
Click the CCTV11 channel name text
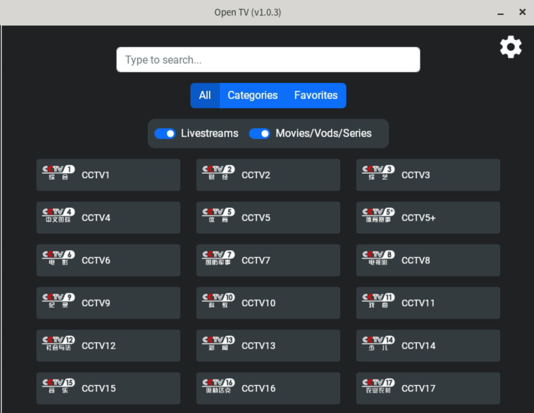(418, 303)
